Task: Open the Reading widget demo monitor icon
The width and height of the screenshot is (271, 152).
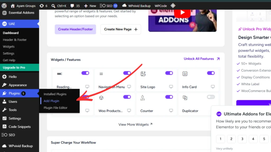Action: tap(87, 87)
